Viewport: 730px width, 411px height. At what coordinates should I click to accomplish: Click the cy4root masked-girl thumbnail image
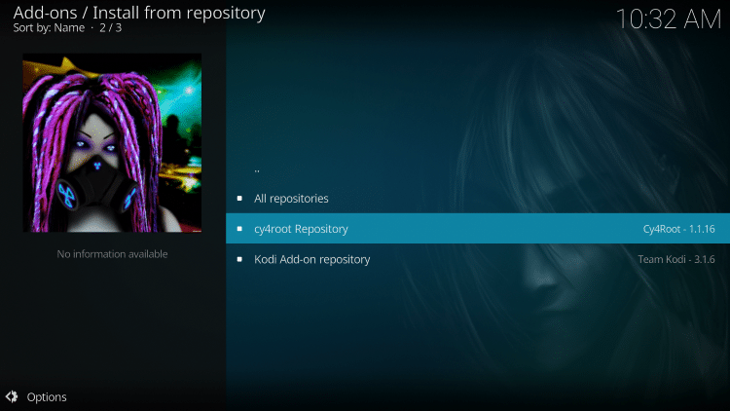[x=112, y=142]
